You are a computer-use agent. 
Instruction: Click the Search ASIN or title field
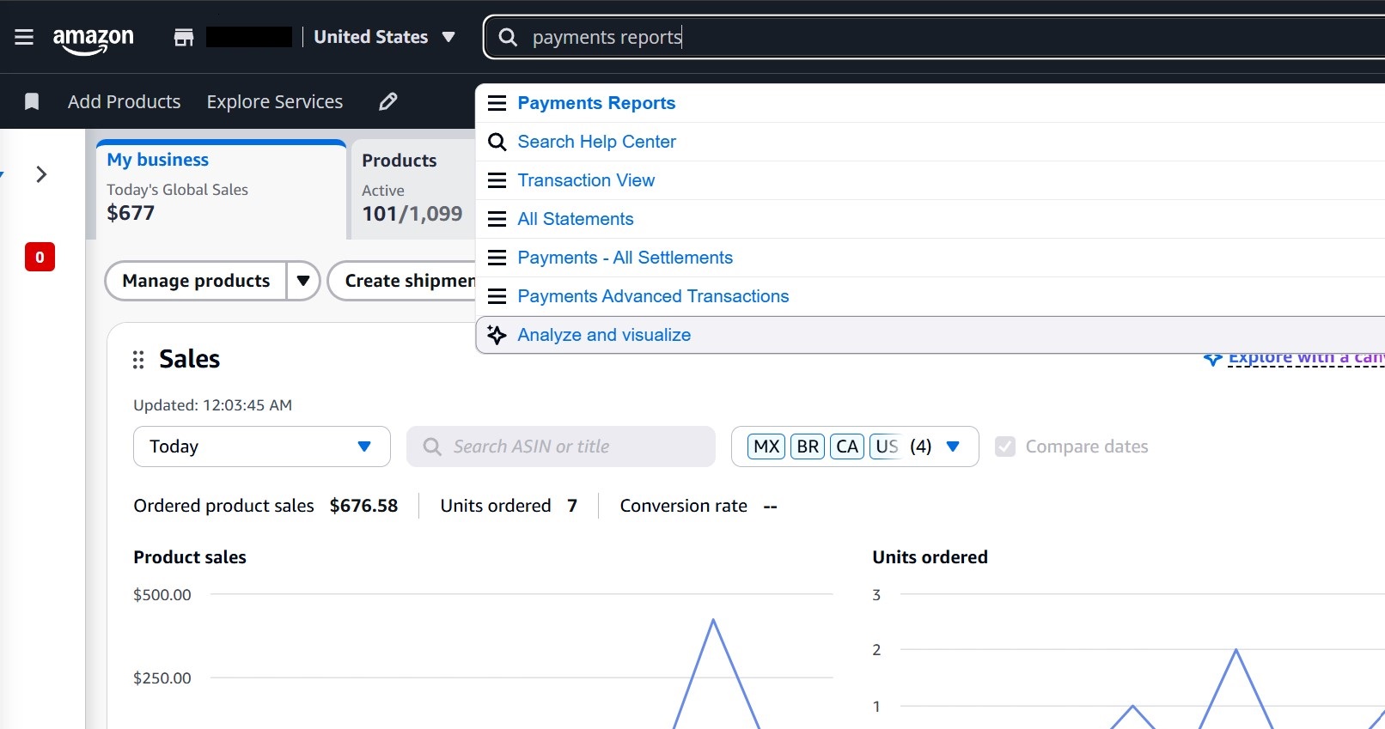pyautogui.click(x=561, y=447)
